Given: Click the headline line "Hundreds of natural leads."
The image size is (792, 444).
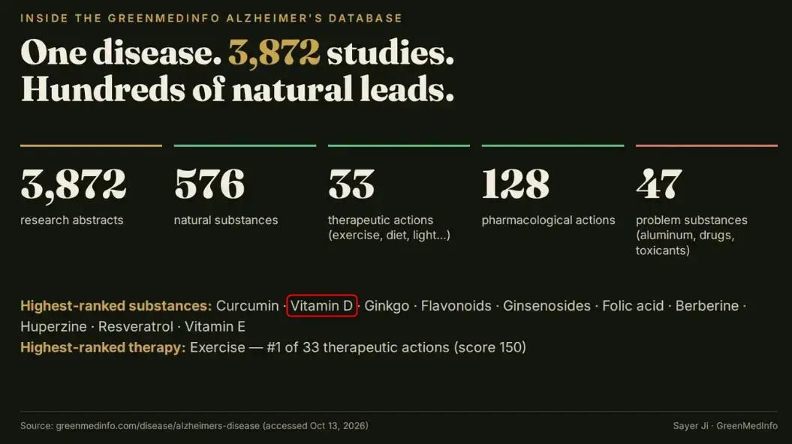Looking at the screenshot, I should coord(237,88).
